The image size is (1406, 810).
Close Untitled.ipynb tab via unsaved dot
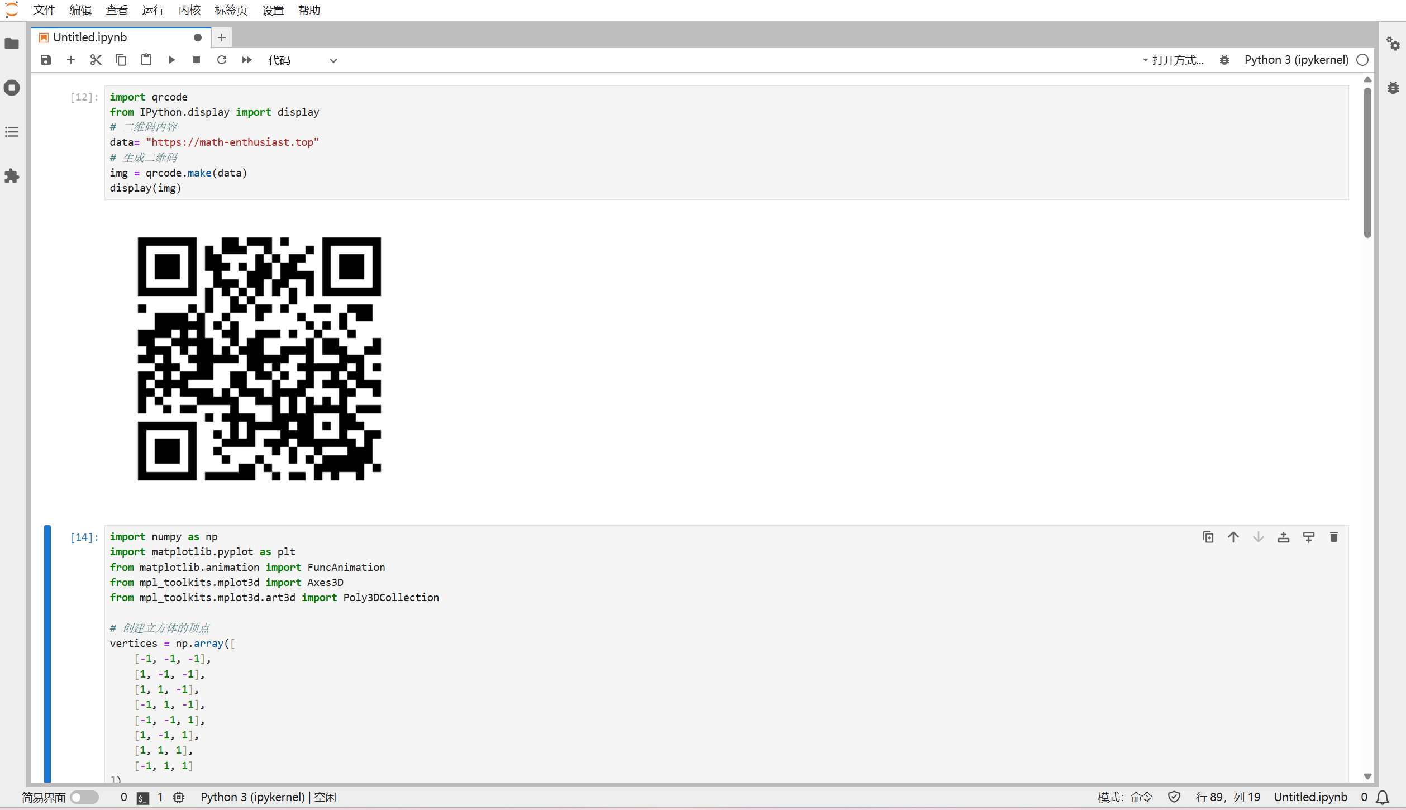click(197, 37)
